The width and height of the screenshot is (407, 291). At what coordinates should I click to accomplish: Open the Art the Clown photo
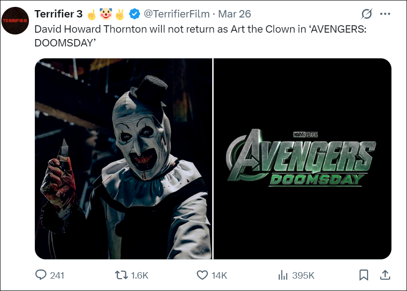[124, 159]
